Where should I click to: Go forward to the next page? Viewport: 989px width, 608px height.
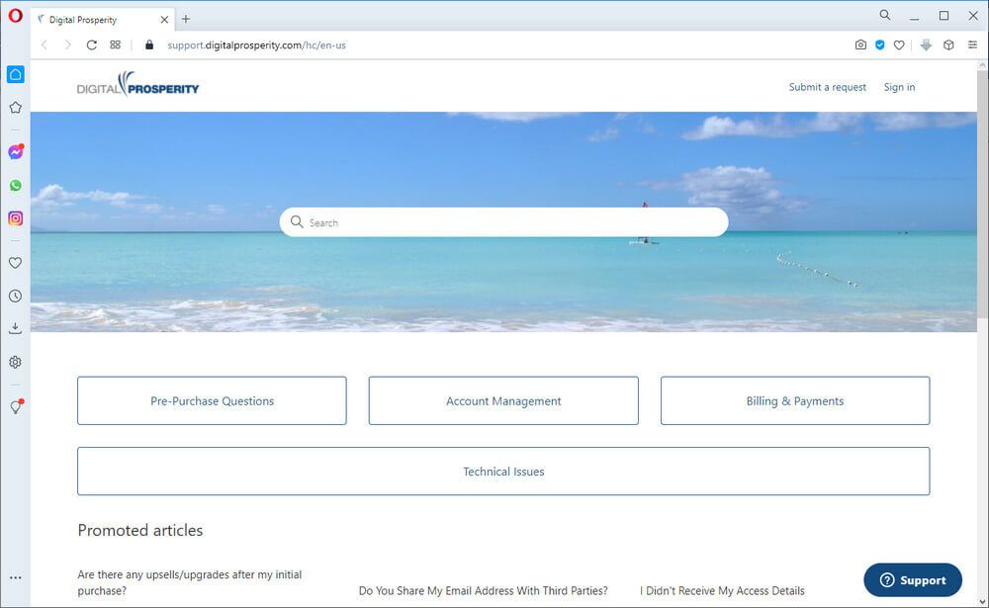pyautogui.click(x=67, y=44)
